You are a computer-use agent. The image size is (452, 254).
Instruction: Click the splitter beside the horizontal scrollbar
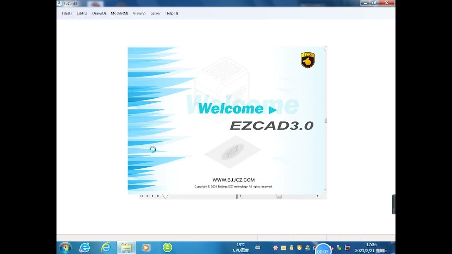(x=237, y=196)
